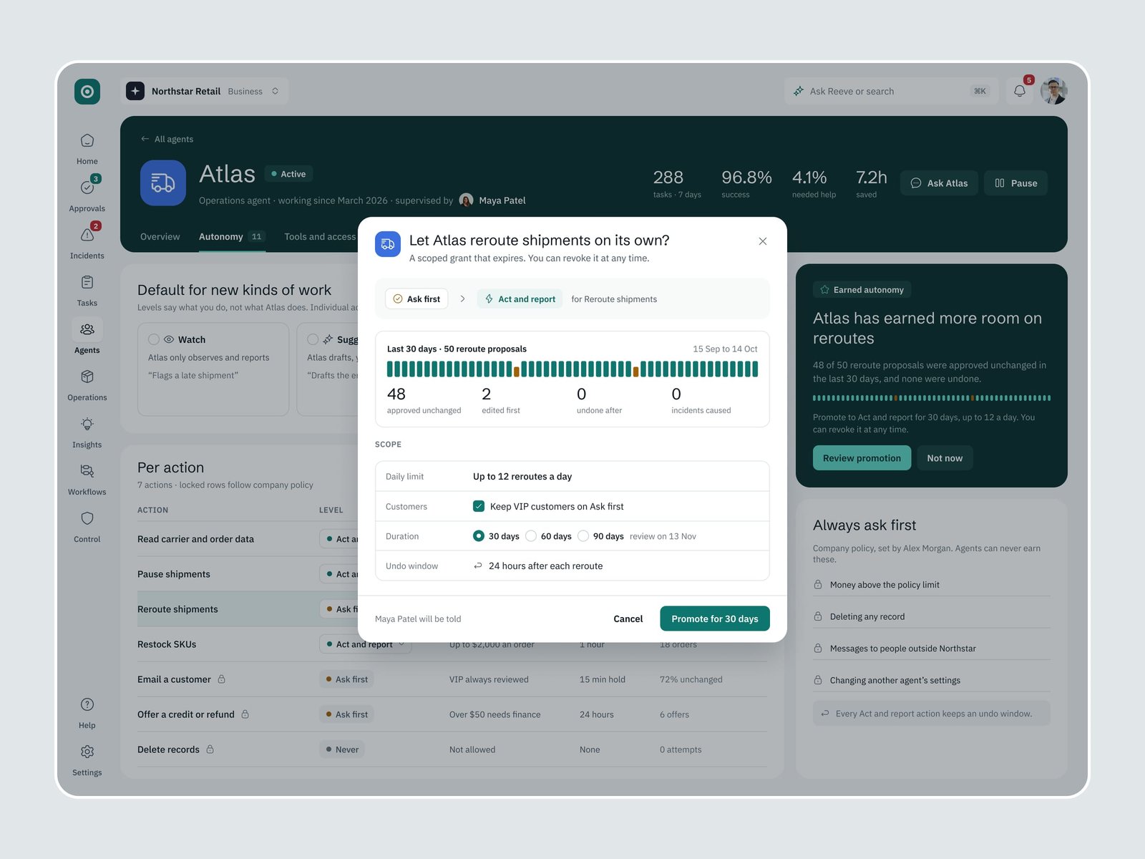Click the Earned autonomy badge
Screen dimensions: 1145x859
coord(862,290)
